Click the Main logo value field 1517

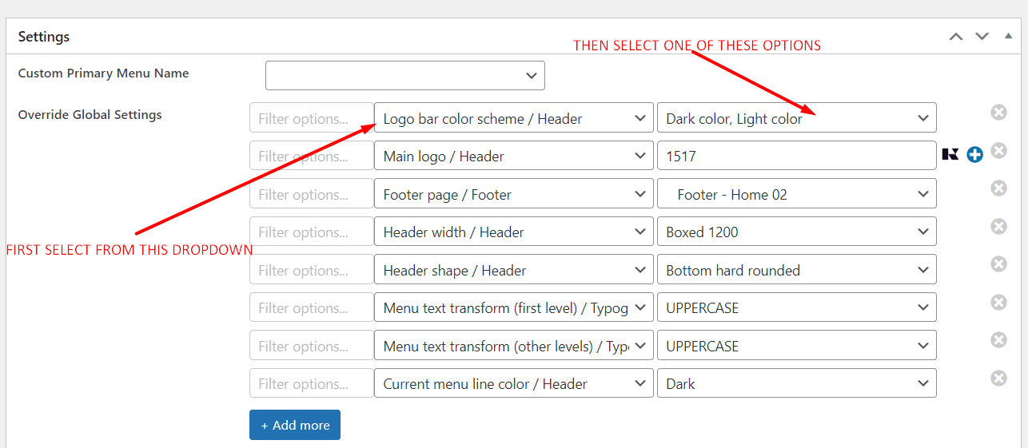point(796,156)
